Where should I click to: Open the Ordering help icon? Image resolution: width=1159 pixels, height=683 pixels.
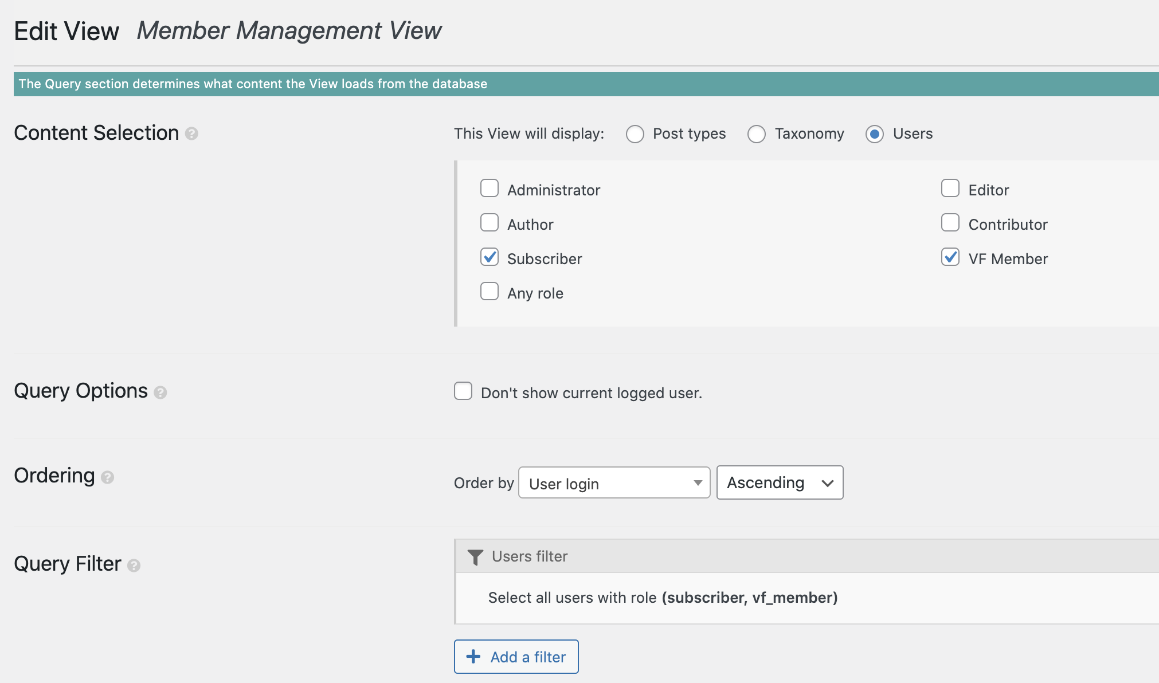click(107, 477)
